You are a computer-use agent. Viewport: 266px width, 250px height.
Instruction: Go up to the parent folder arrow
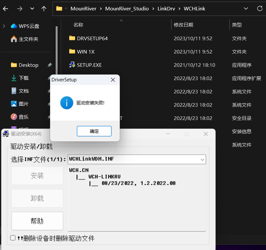(44, 9)
